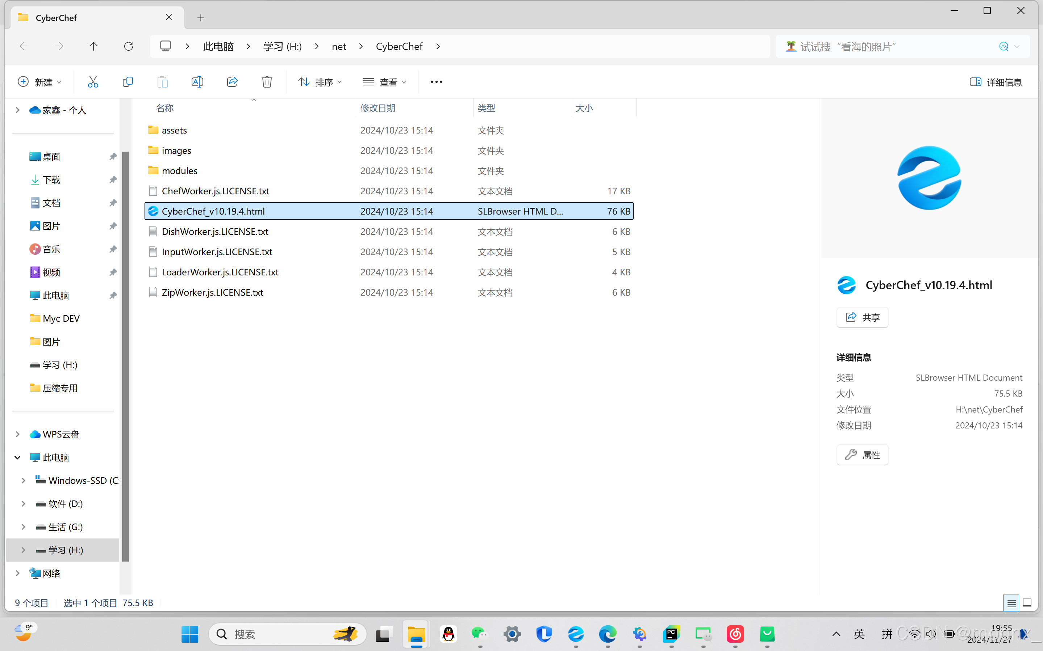Collapse the 此电脑 tree node
Viewport: 1043px width, 651px height.
pos(17,457)
